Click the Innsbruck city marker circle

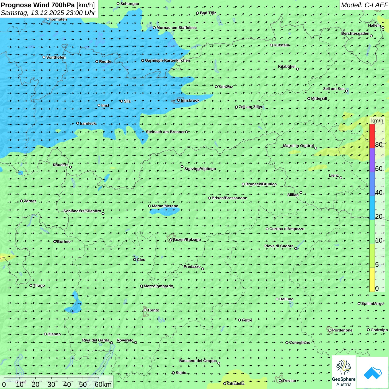point(179,100)
